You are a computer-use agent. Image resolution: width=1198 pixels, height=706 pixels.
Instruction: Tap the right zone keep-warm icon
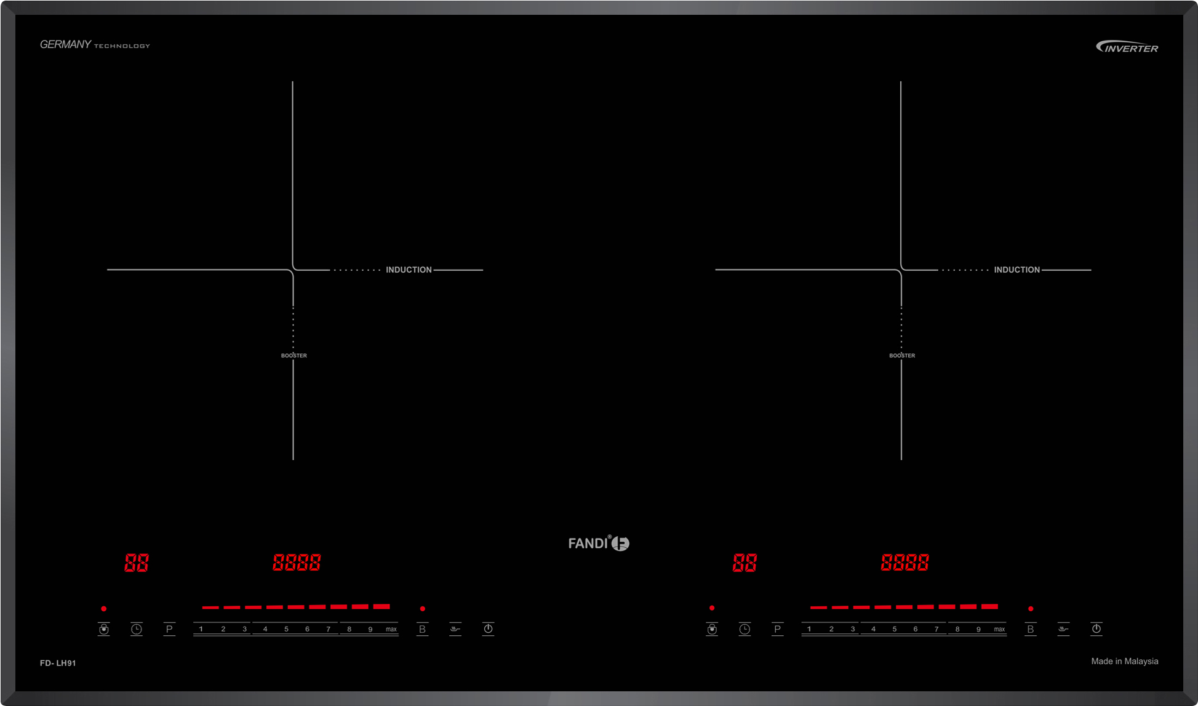coord(1063,629)
